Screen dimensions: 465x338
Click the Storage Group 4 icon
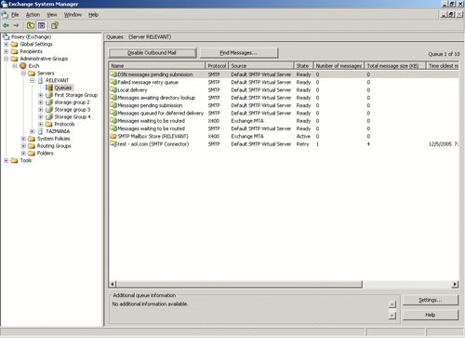click(x=49, y=116)
